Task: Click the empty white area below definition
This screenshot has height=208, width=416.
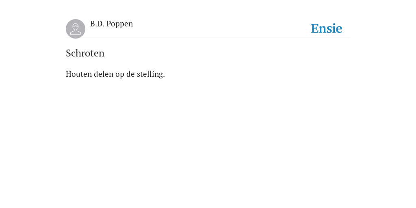Action: [208, 143]
